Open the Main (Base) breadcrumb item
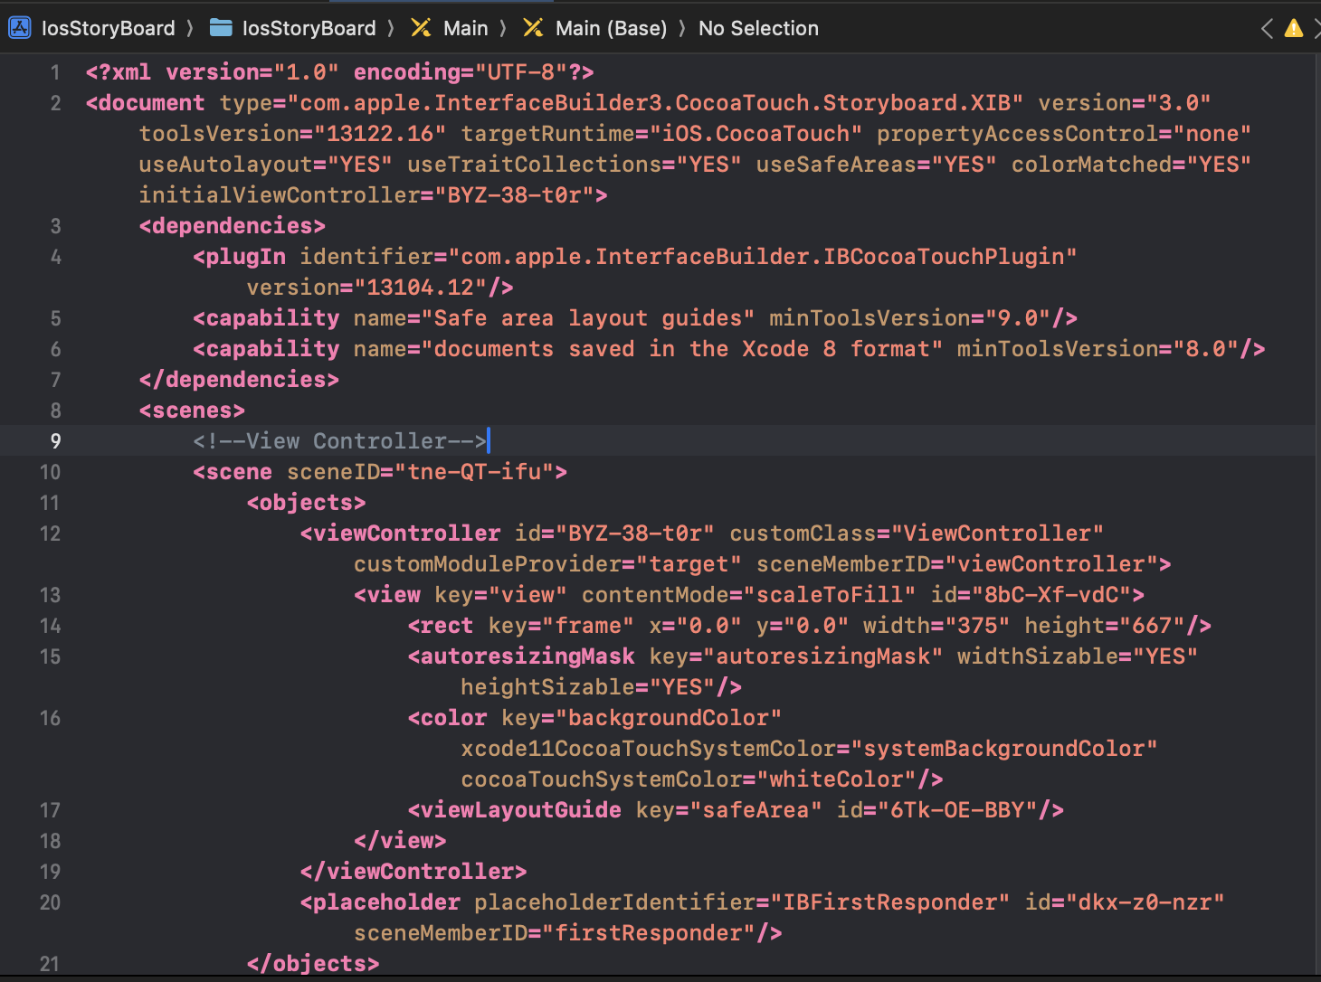This screenshot has height=982, width=1321. 612,28
